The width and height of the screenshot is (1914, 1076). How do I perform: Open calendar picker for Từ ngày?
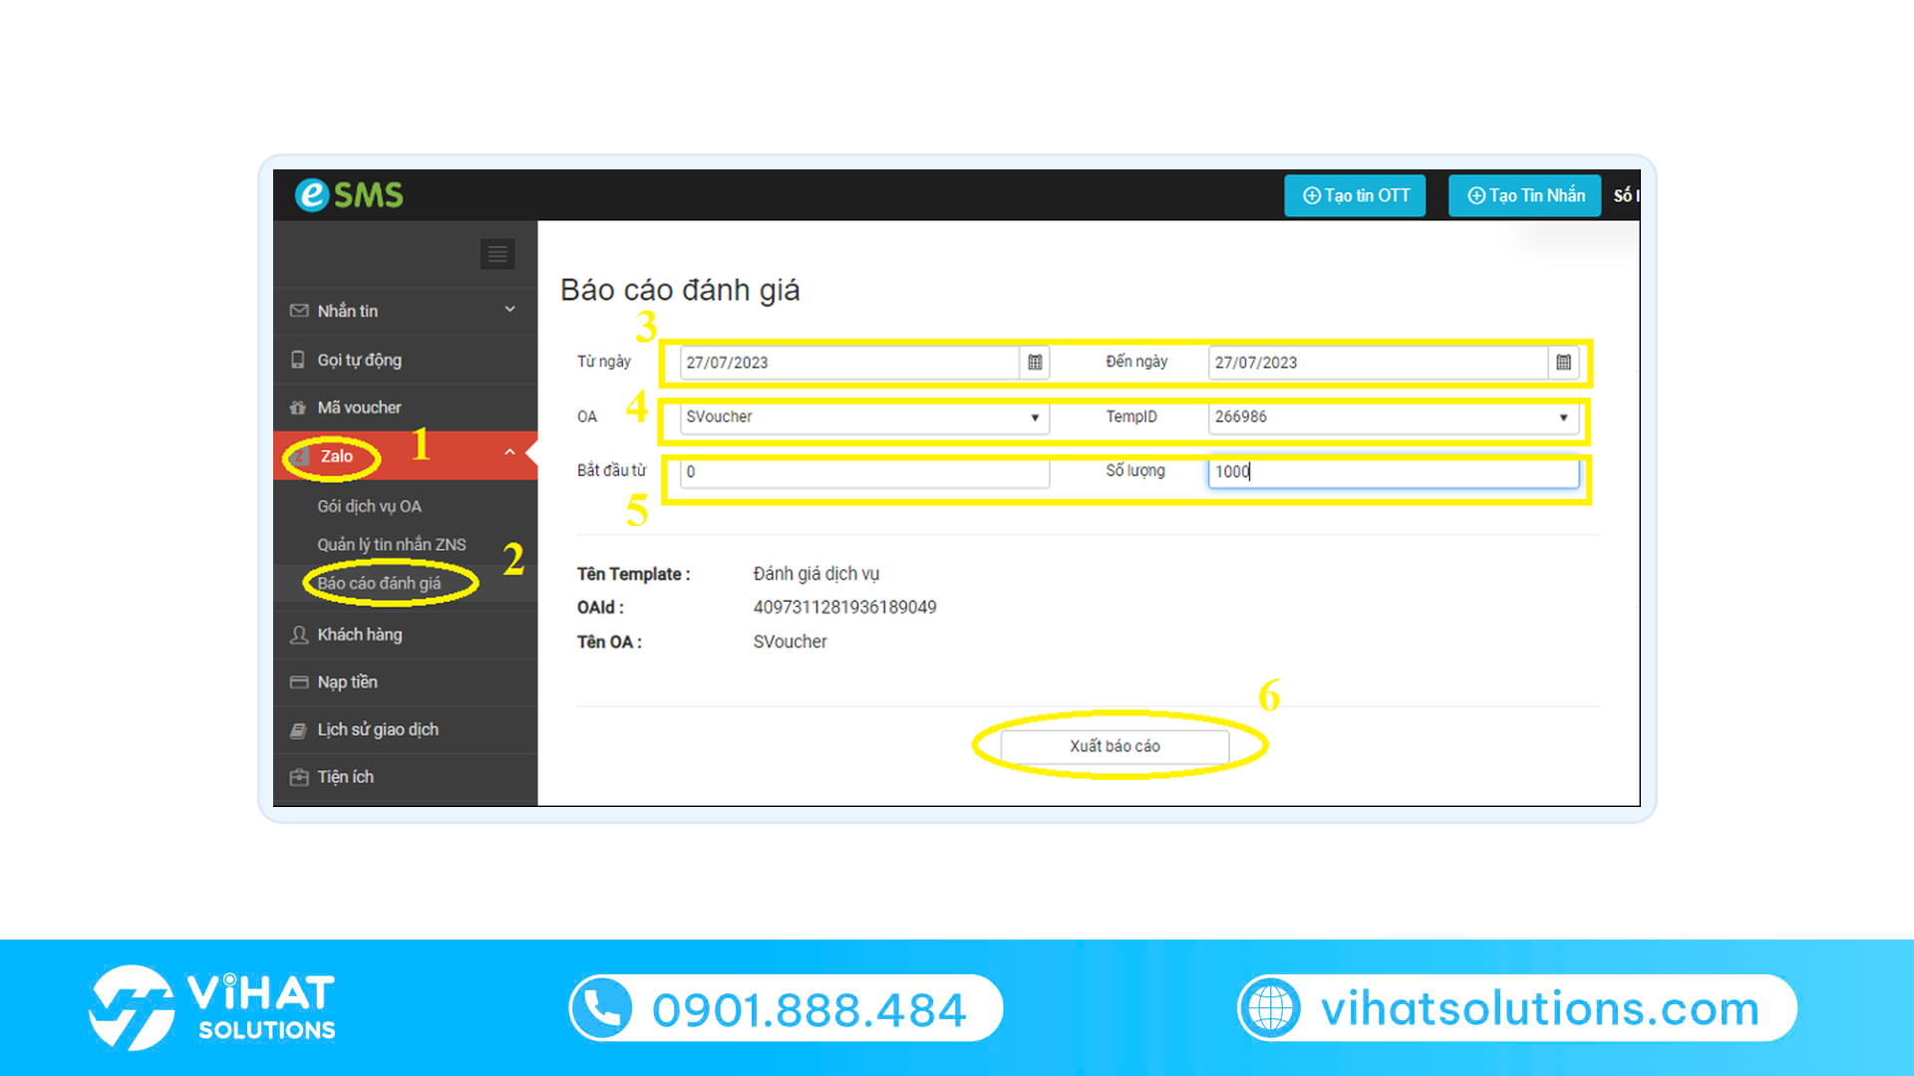click(x=1035, y=363)
